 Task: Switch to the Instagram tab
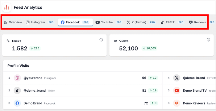(x=40, y=22)
